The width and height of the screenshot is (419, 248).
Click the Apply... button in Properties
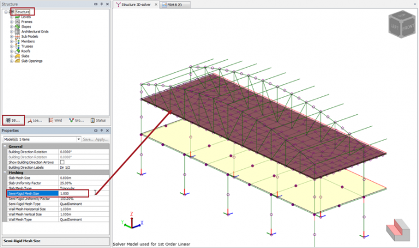tap(101, 139)
